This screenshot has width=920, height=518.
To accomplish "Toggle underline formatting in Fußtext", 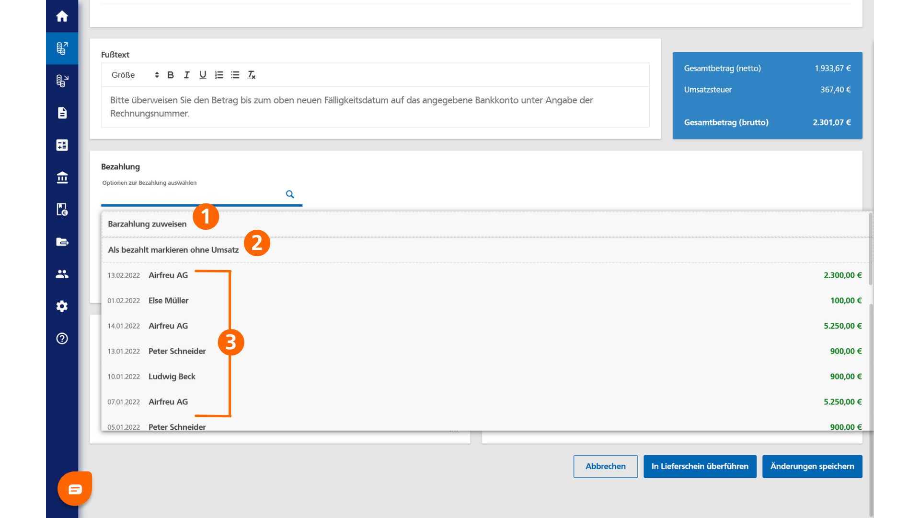I will pyautogui.click(x=203, y=75).
